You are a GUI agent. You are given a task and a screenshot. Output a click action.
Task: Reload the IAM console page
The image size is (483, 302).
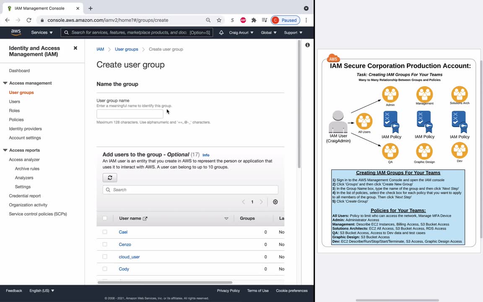29,20
